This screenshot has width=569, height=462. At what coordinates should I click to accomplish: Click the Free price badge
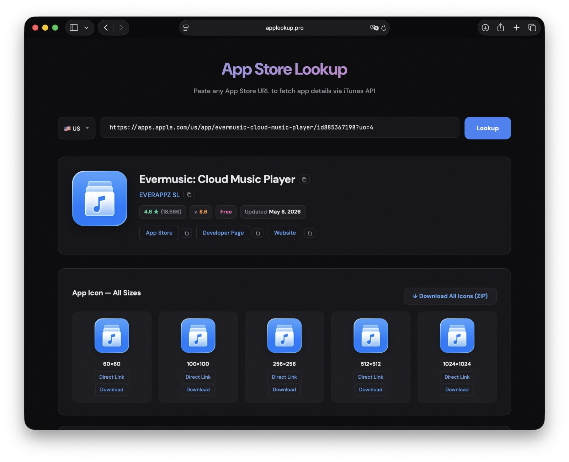pyautogui.click(x=226, y=212)
